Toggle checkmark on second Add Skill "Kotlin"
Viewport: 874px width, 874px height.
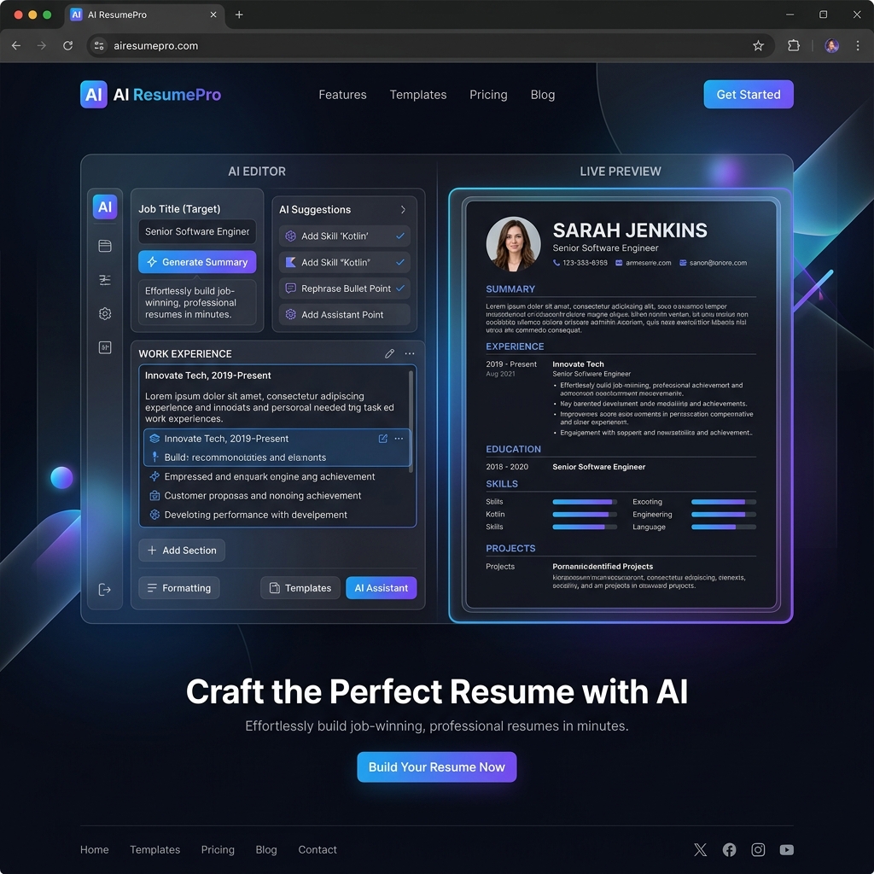(400, 262)
